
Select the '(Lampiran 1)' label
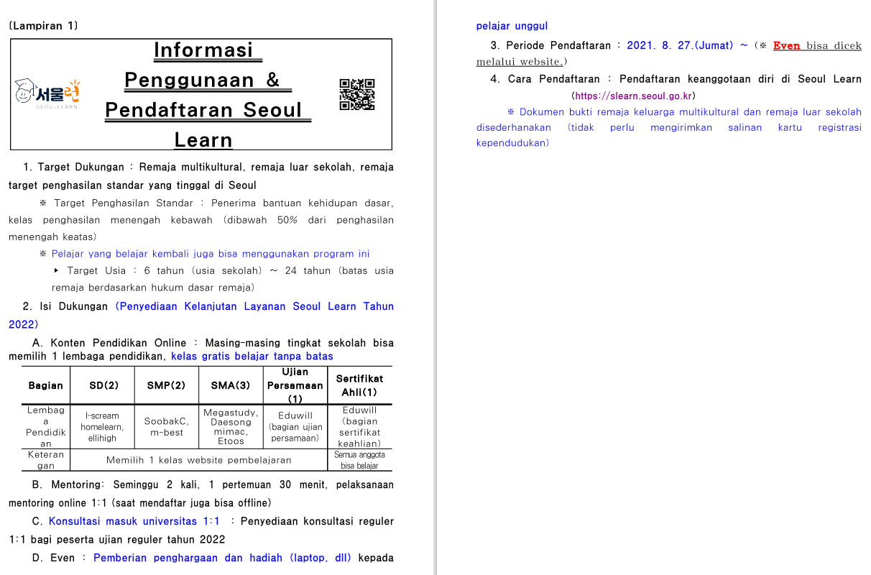click(43, 26)
